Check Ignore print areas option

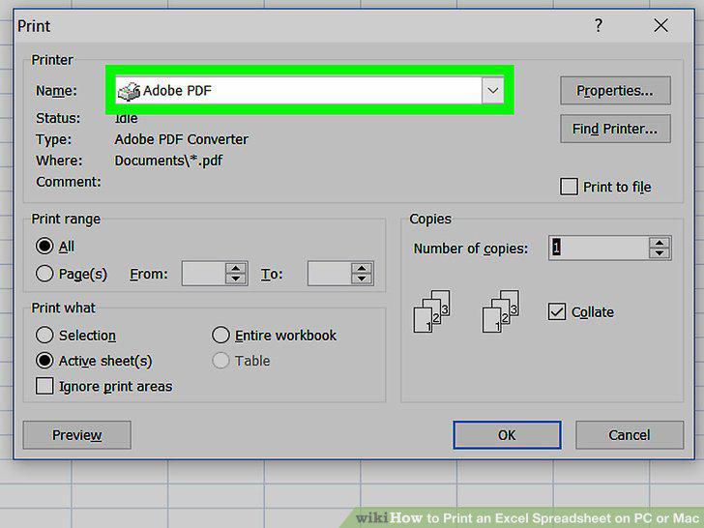click(x=44, y=386)
